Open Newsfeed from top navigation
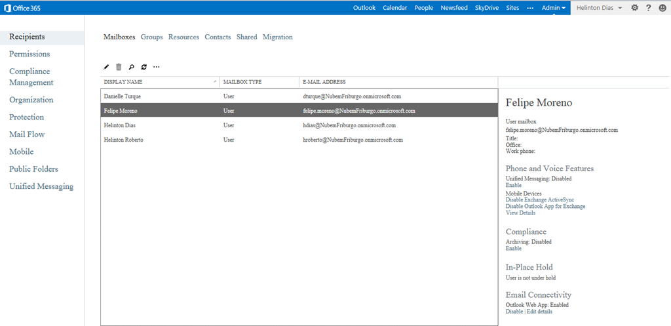The image size is (671, 326). click(454, 8)
